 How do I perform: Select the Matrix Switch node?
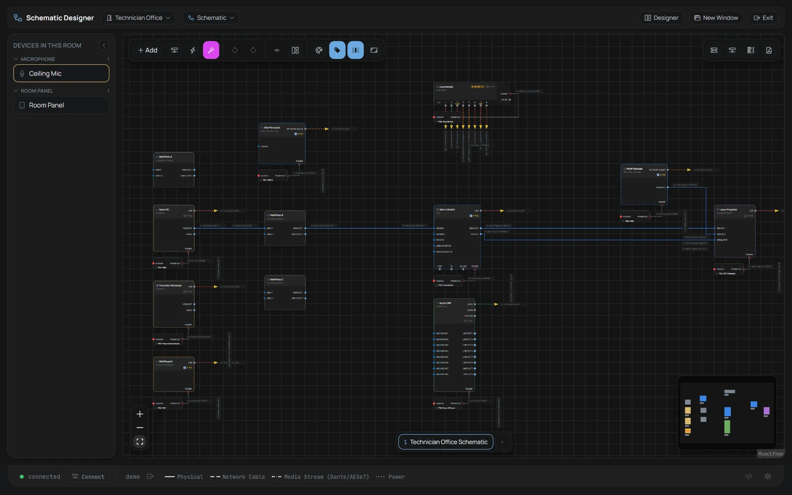coord(457,237)
